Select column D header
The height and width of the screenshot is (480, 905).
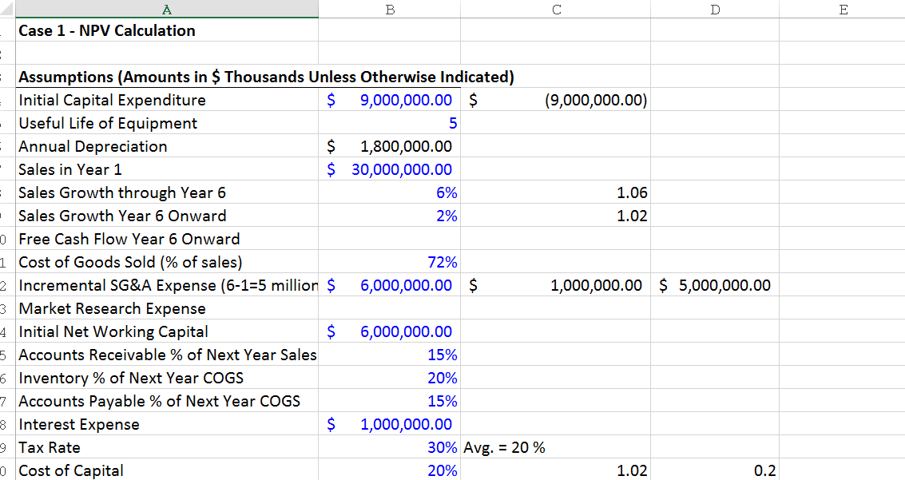(x=715, y=10)
